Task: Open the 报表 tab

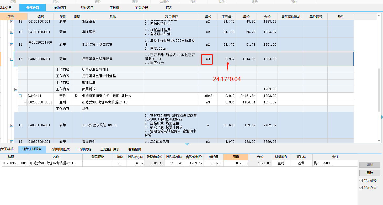Action: [x=169, y=8]
